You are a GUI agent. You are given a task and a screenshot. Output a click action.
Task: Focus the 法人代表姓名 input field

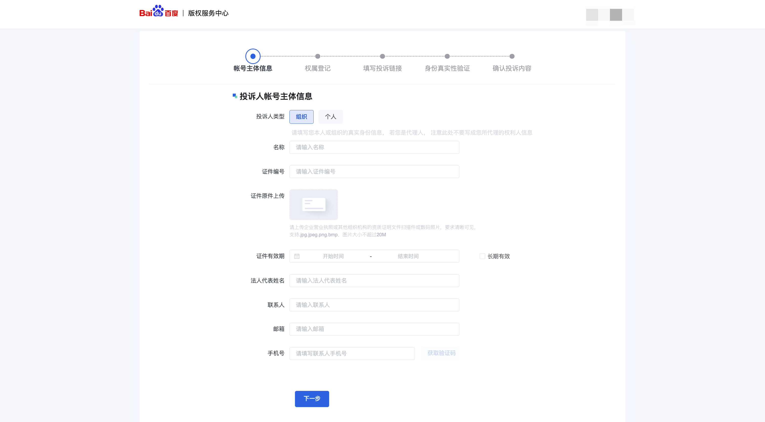[x=374, y=281]
